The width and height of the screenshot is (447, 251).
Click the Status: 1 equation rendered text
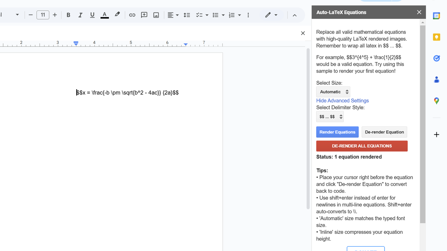coord(349,157)
